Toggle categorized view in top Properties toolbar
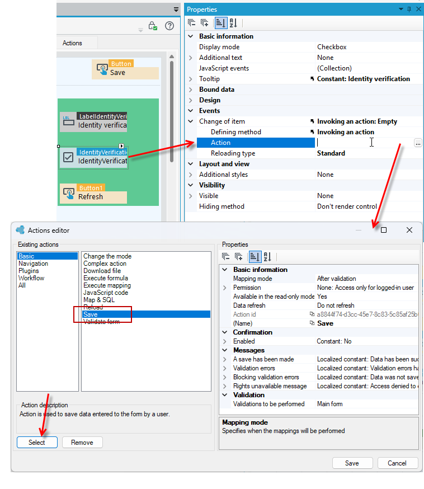 click(221, 23)
